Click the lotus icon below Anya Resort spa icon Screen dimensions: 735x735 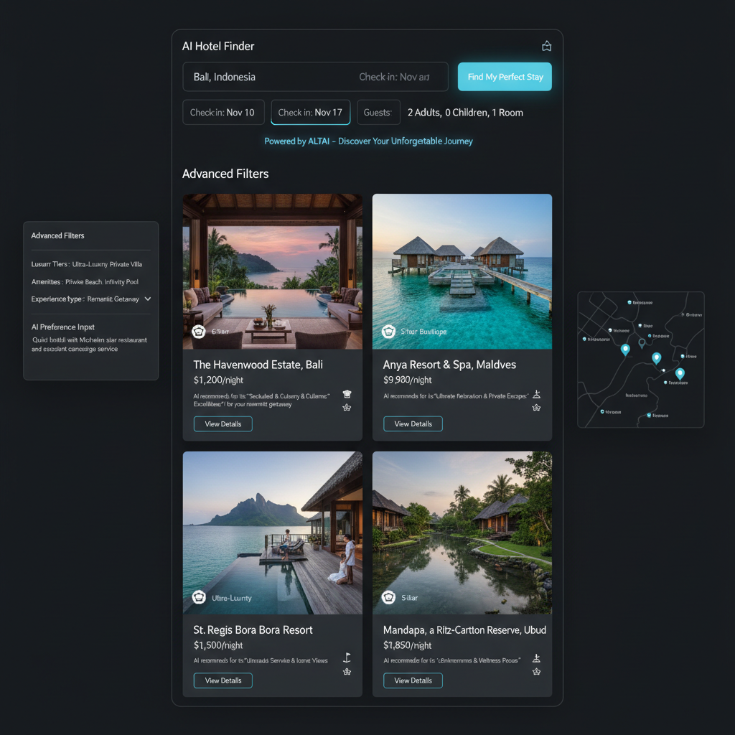point(535,408)
